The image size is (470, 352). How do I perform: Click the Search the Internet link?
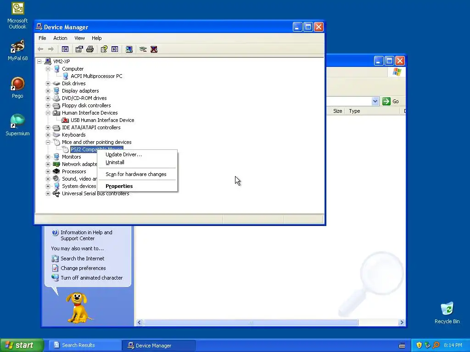(83, 258)
